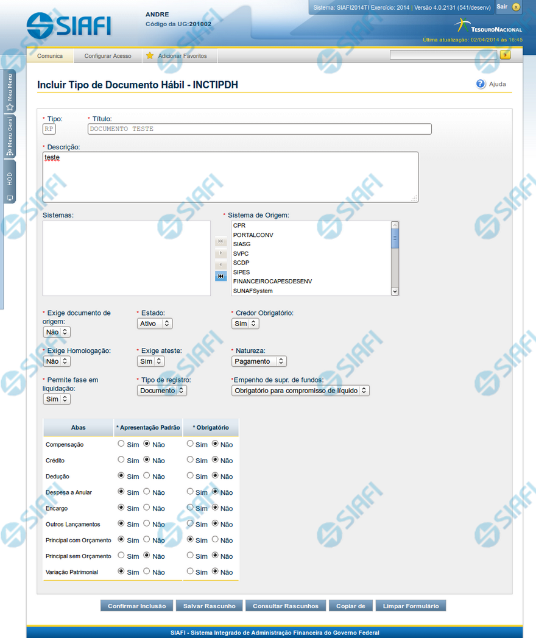This screenshot has height=638, width=536.
Task: Set Principal com Orçamento Obrigatório to Não
Action: coord(216,540)
